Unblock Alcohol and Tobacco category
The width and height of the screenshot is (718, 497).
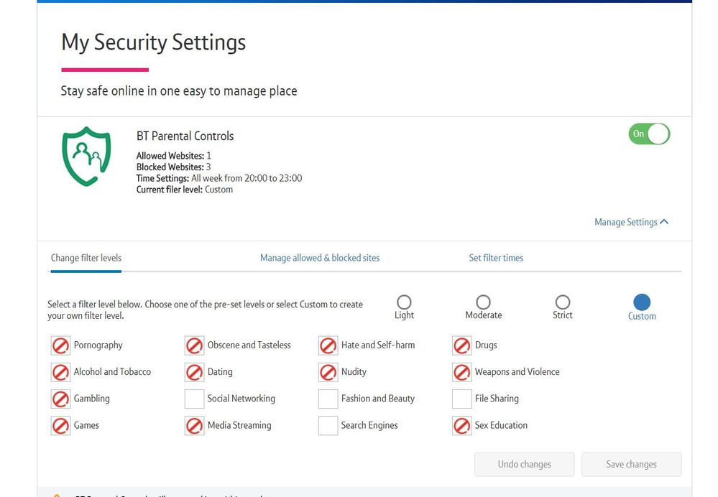(60, 372)
